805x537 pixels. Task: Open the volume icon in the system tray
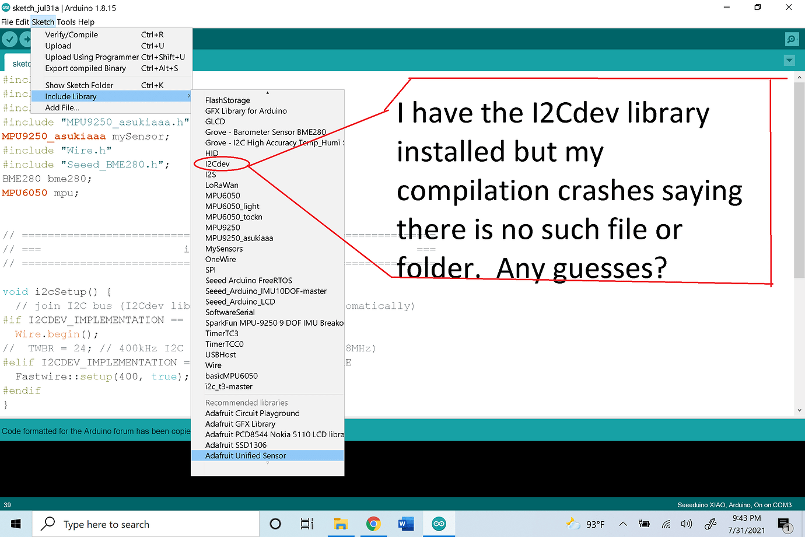coord(687,524)
